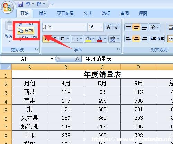Image resolution: width=173 pixels, height=144 pixels.
Task: Click the Office button logo
Action: [7, 8]
